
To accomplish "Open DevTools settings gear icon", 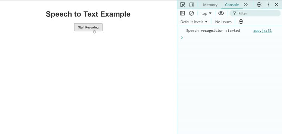I will point(259,5).
